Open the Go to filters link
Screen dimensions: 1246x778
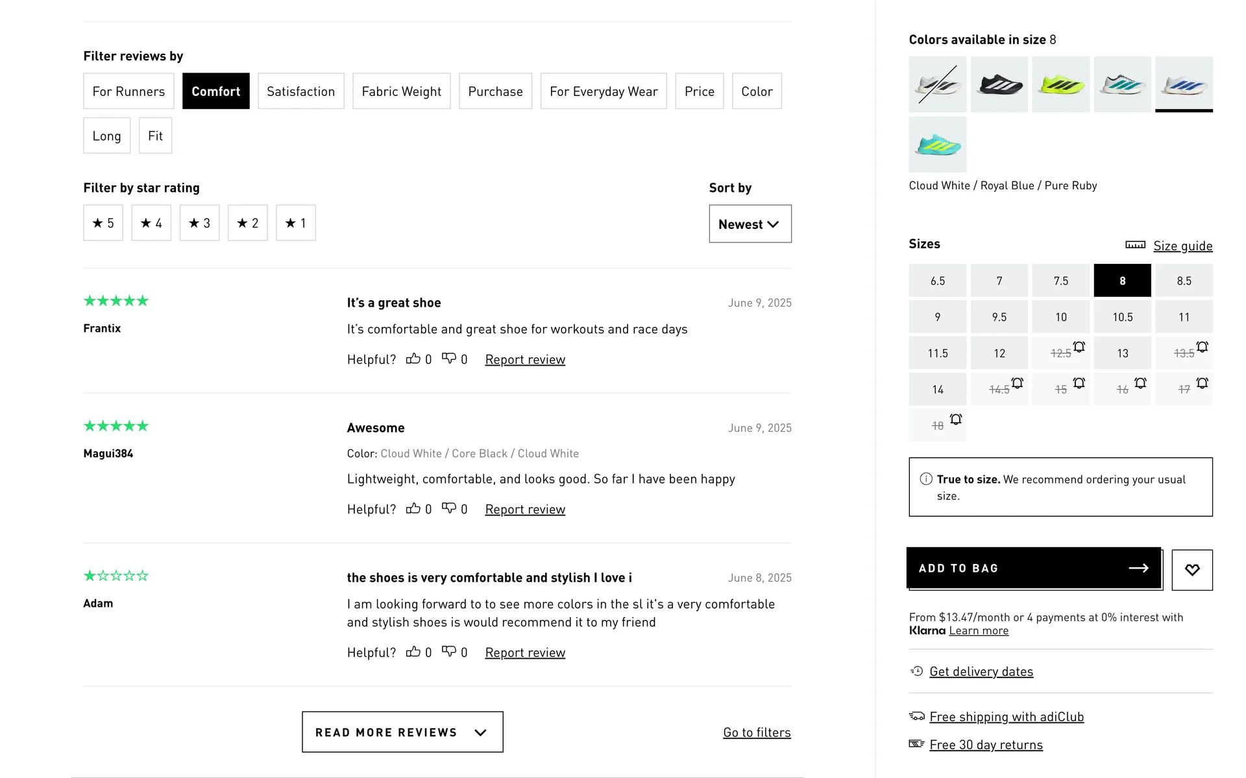pyautogui.click(x=757, y=733)
